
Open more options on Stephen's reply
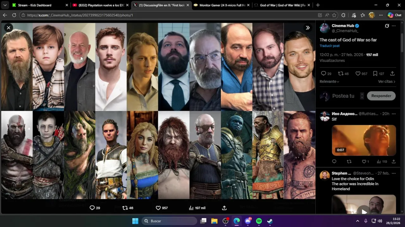point(394,173)
